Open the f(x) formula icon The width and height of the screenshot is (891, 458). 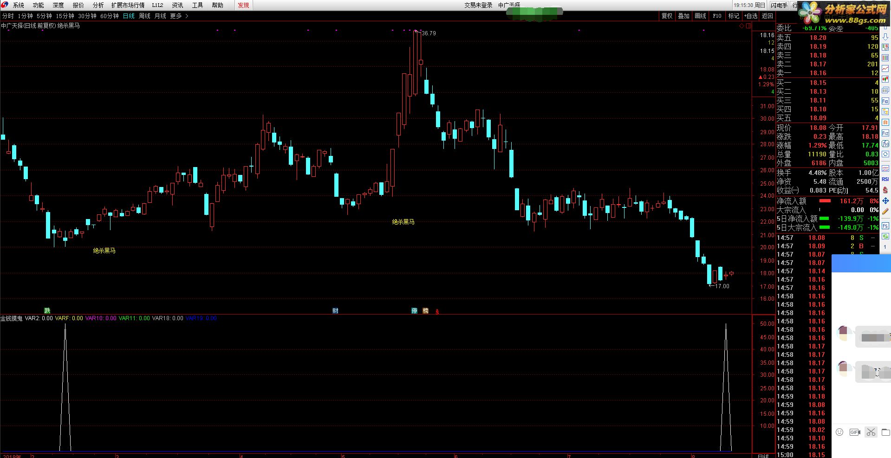pyautogui.click(x=885, y=144)
